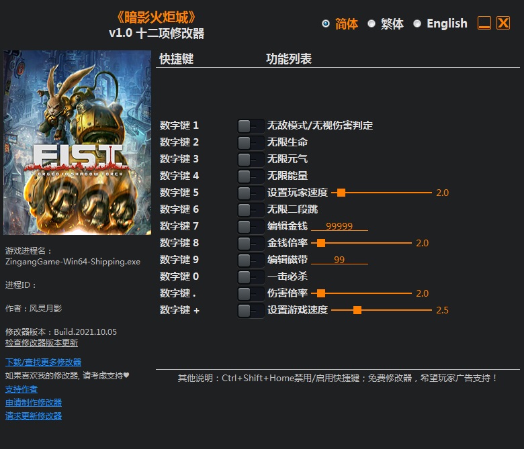Screen dimensions: 524x449
Task: Click the 伤害倍率 slider handle
Action: (x=321, y=293)
